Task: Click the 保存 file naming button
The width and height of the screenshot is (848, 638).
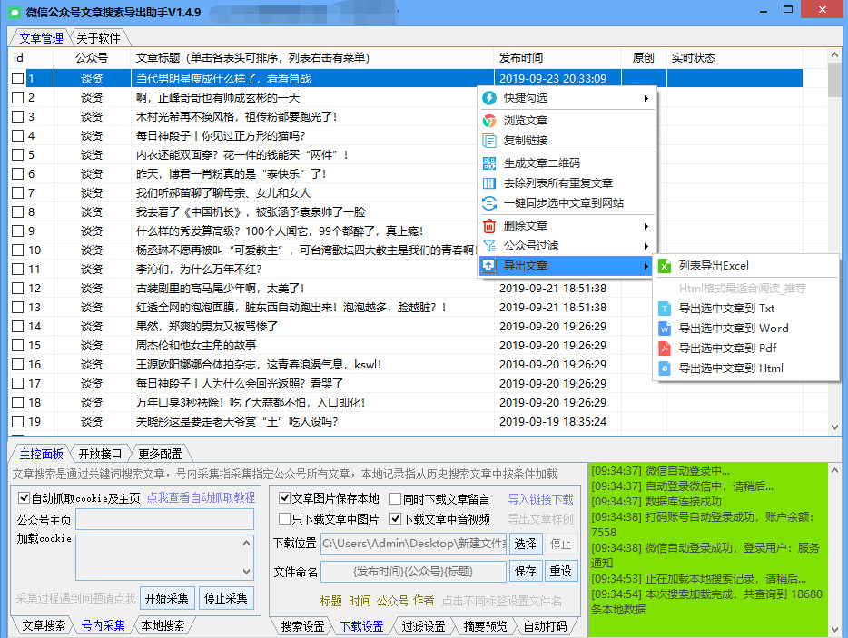Action: pos(525,571)
